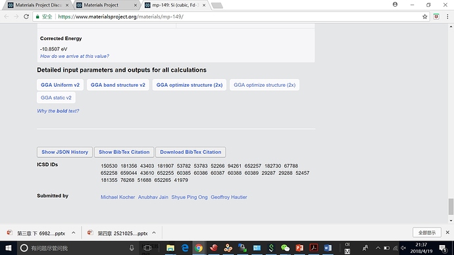
Task: Close the mp-149 Si tab
Action: click(204, 5)
